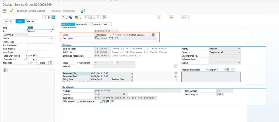This screenshot has width=279, height=122.
Task: Open the To date value help
Action: pos(34,59)
